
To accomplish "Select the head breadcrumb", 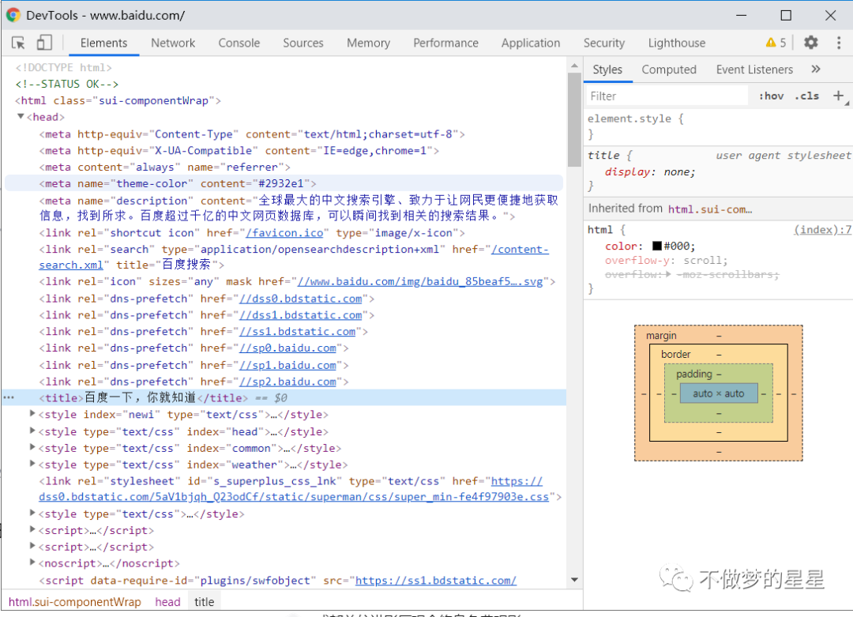I will tap(167, 602).
